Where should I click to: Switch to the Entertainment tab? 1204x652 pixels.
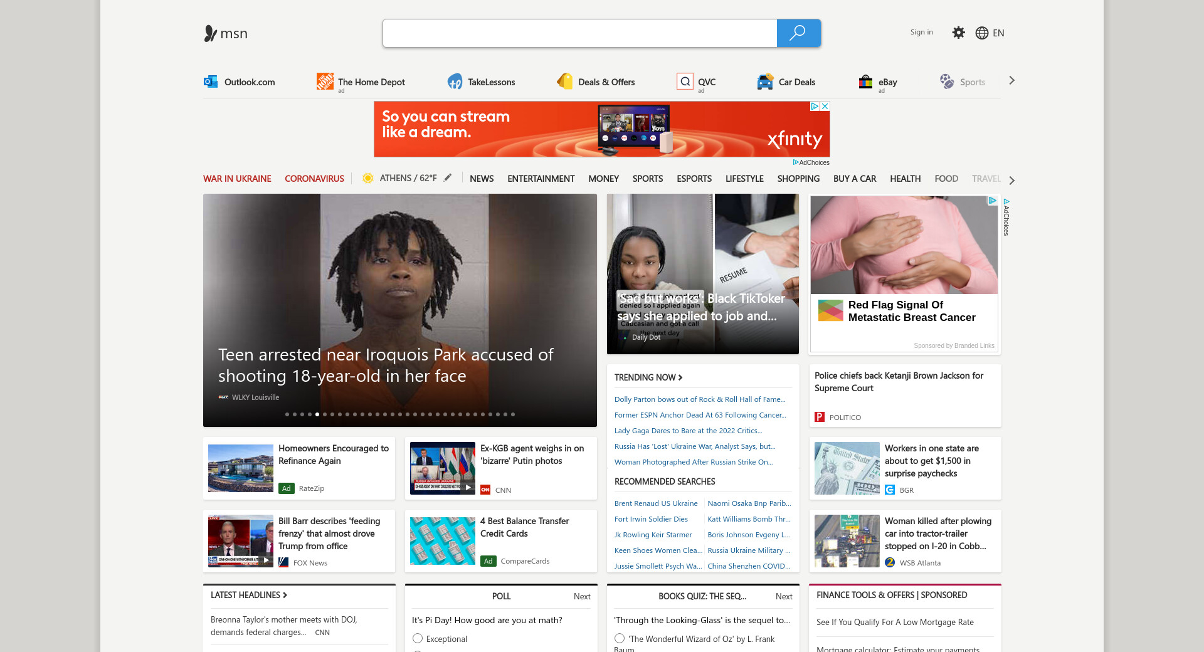click(x=541, y=179)
